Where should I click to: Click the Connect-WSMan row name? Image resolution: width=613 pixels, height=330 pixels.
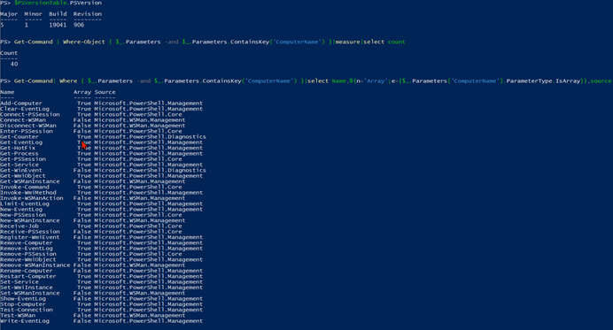23,120
